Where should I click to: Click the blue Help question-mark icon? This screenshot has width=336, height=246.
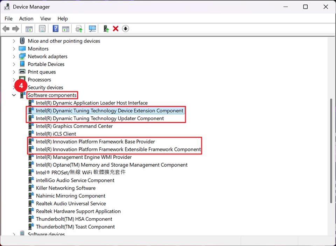56,29
